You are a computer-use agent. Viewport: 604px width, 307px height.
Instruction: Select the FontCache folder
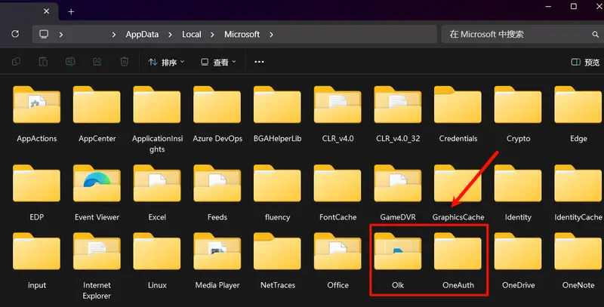click(x=337, y=193)
